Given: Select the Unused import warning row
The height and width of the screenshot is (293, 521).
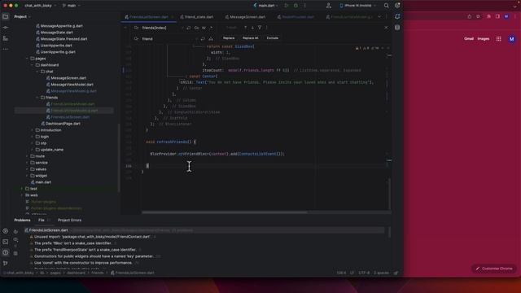Looking at the screenshot, I should [93, 237].
